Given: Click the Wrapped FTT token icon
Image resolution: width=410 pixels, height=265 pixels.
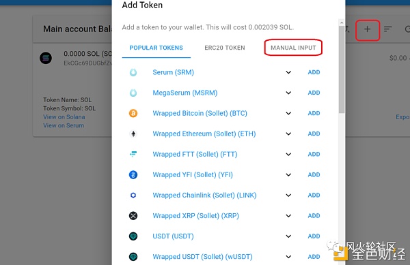Looking at the screenshot, I should (133, 154).
